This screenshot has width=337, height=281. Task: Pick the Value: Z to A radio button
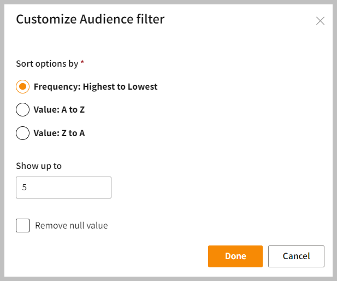[22, 133]
